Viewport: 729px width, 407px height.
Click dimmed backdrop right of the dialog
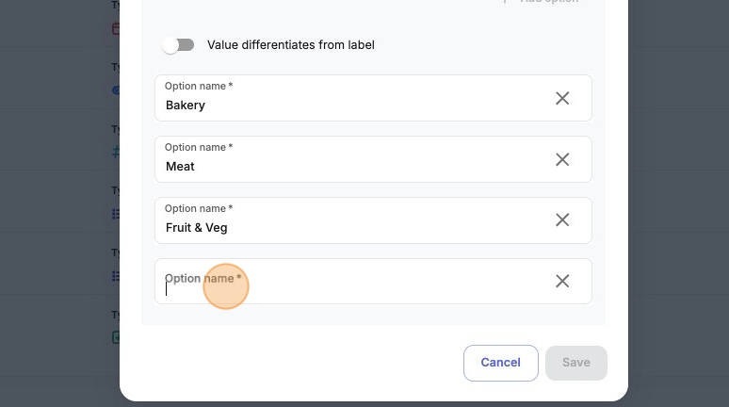679,203
